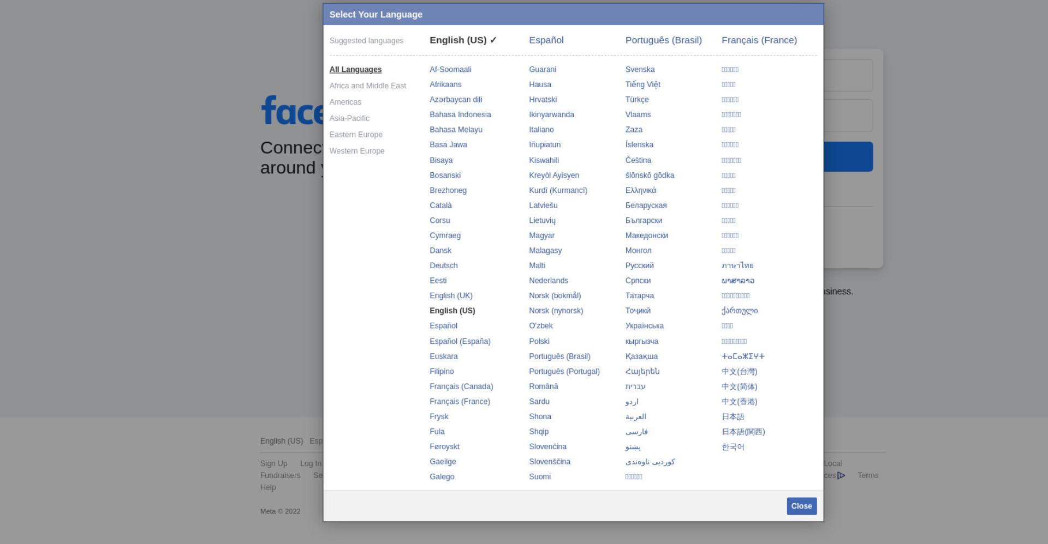Choose Română
1048x544 pixels.
pos(543,386)
